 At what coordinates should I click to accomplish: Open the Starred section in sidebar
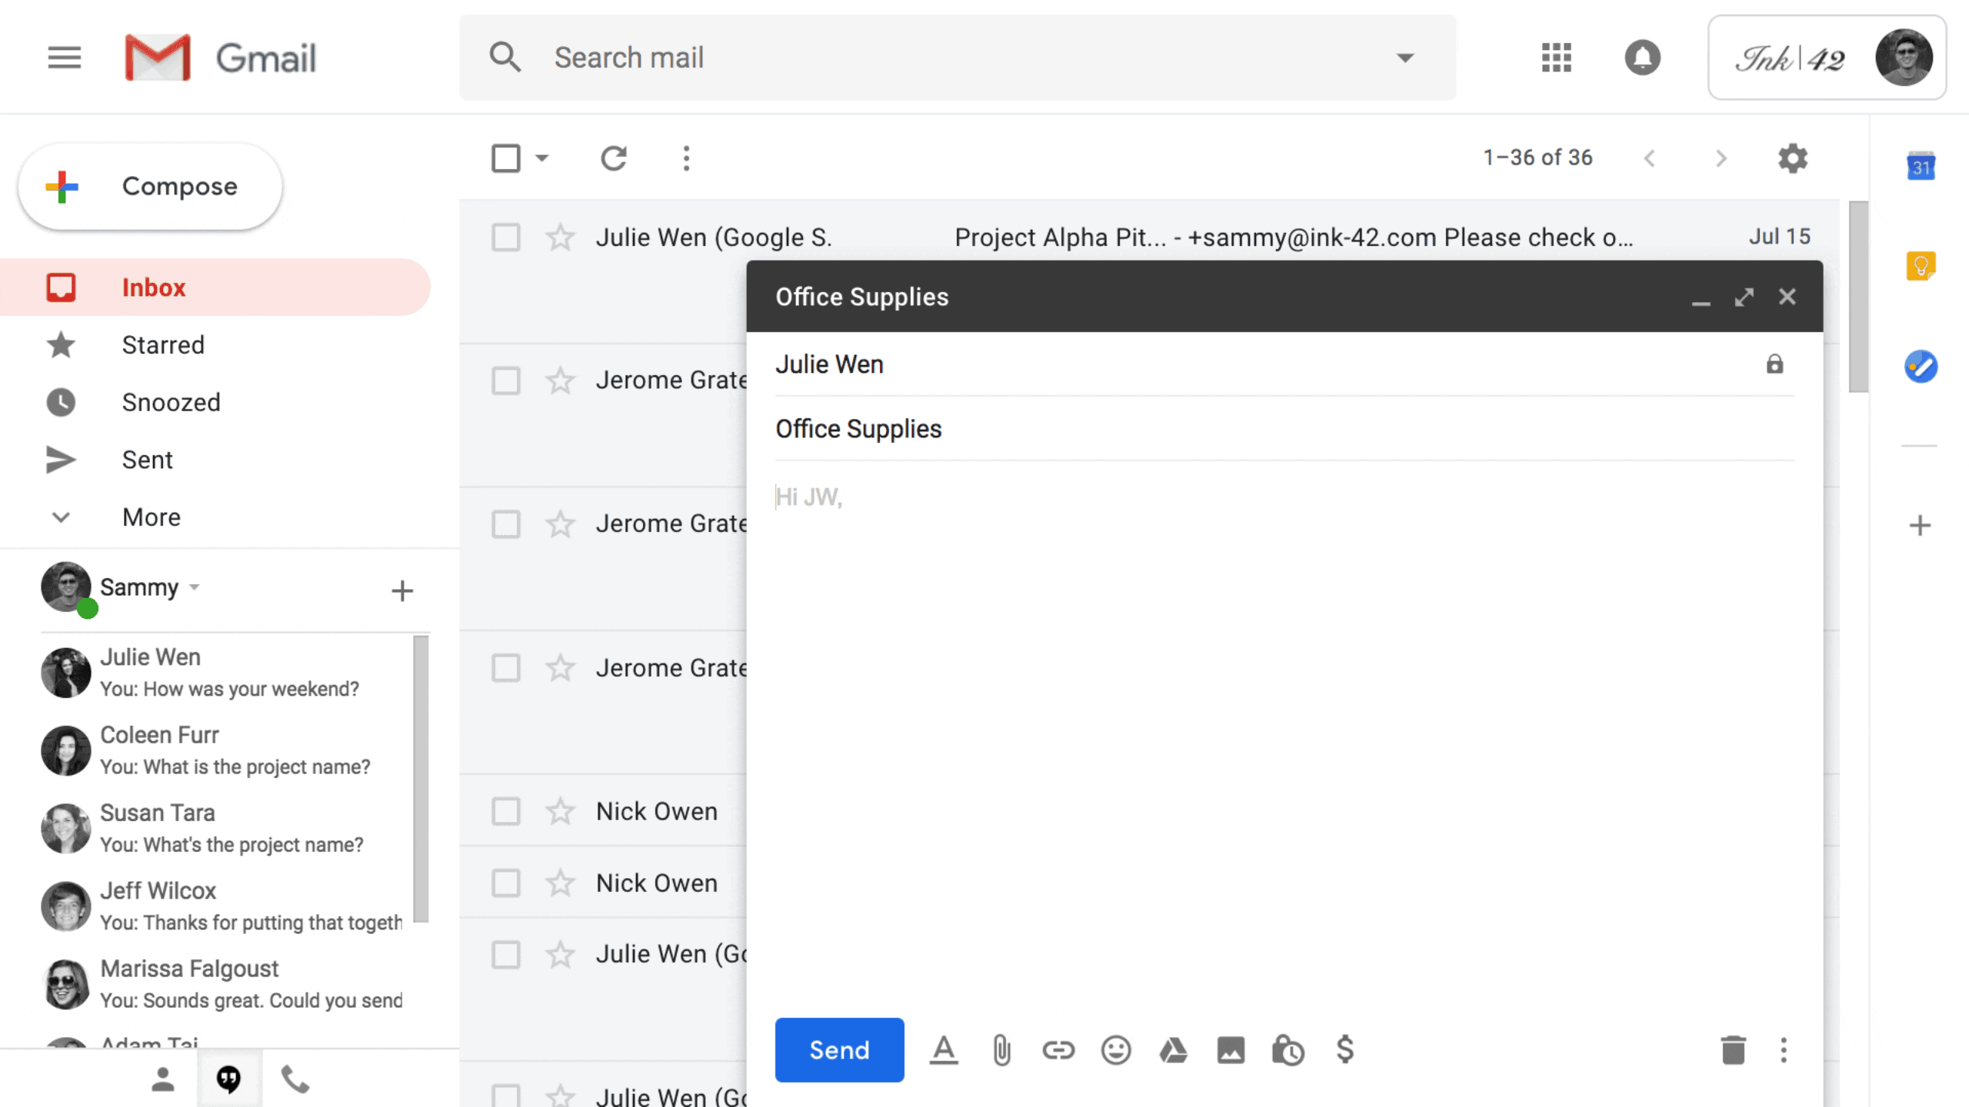pyautogui.click(x=162, y=344)
